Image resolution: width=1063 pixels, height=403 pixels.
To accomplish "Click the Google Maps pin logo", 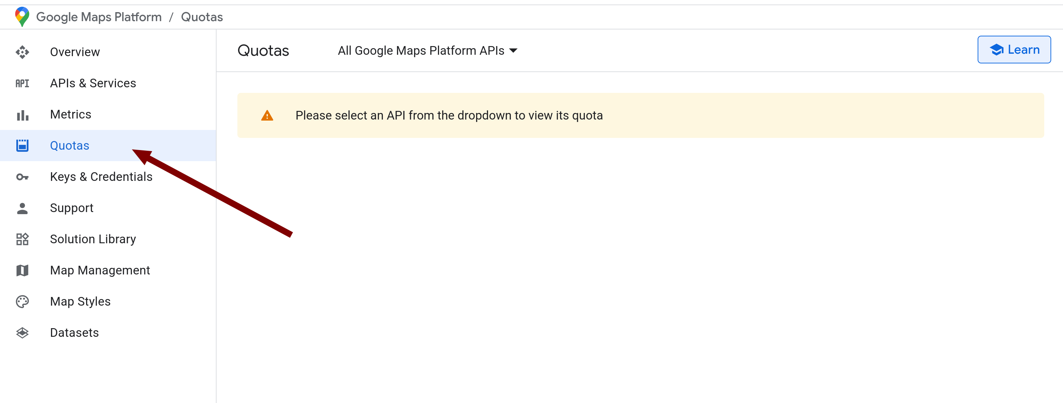I will 22,17.
